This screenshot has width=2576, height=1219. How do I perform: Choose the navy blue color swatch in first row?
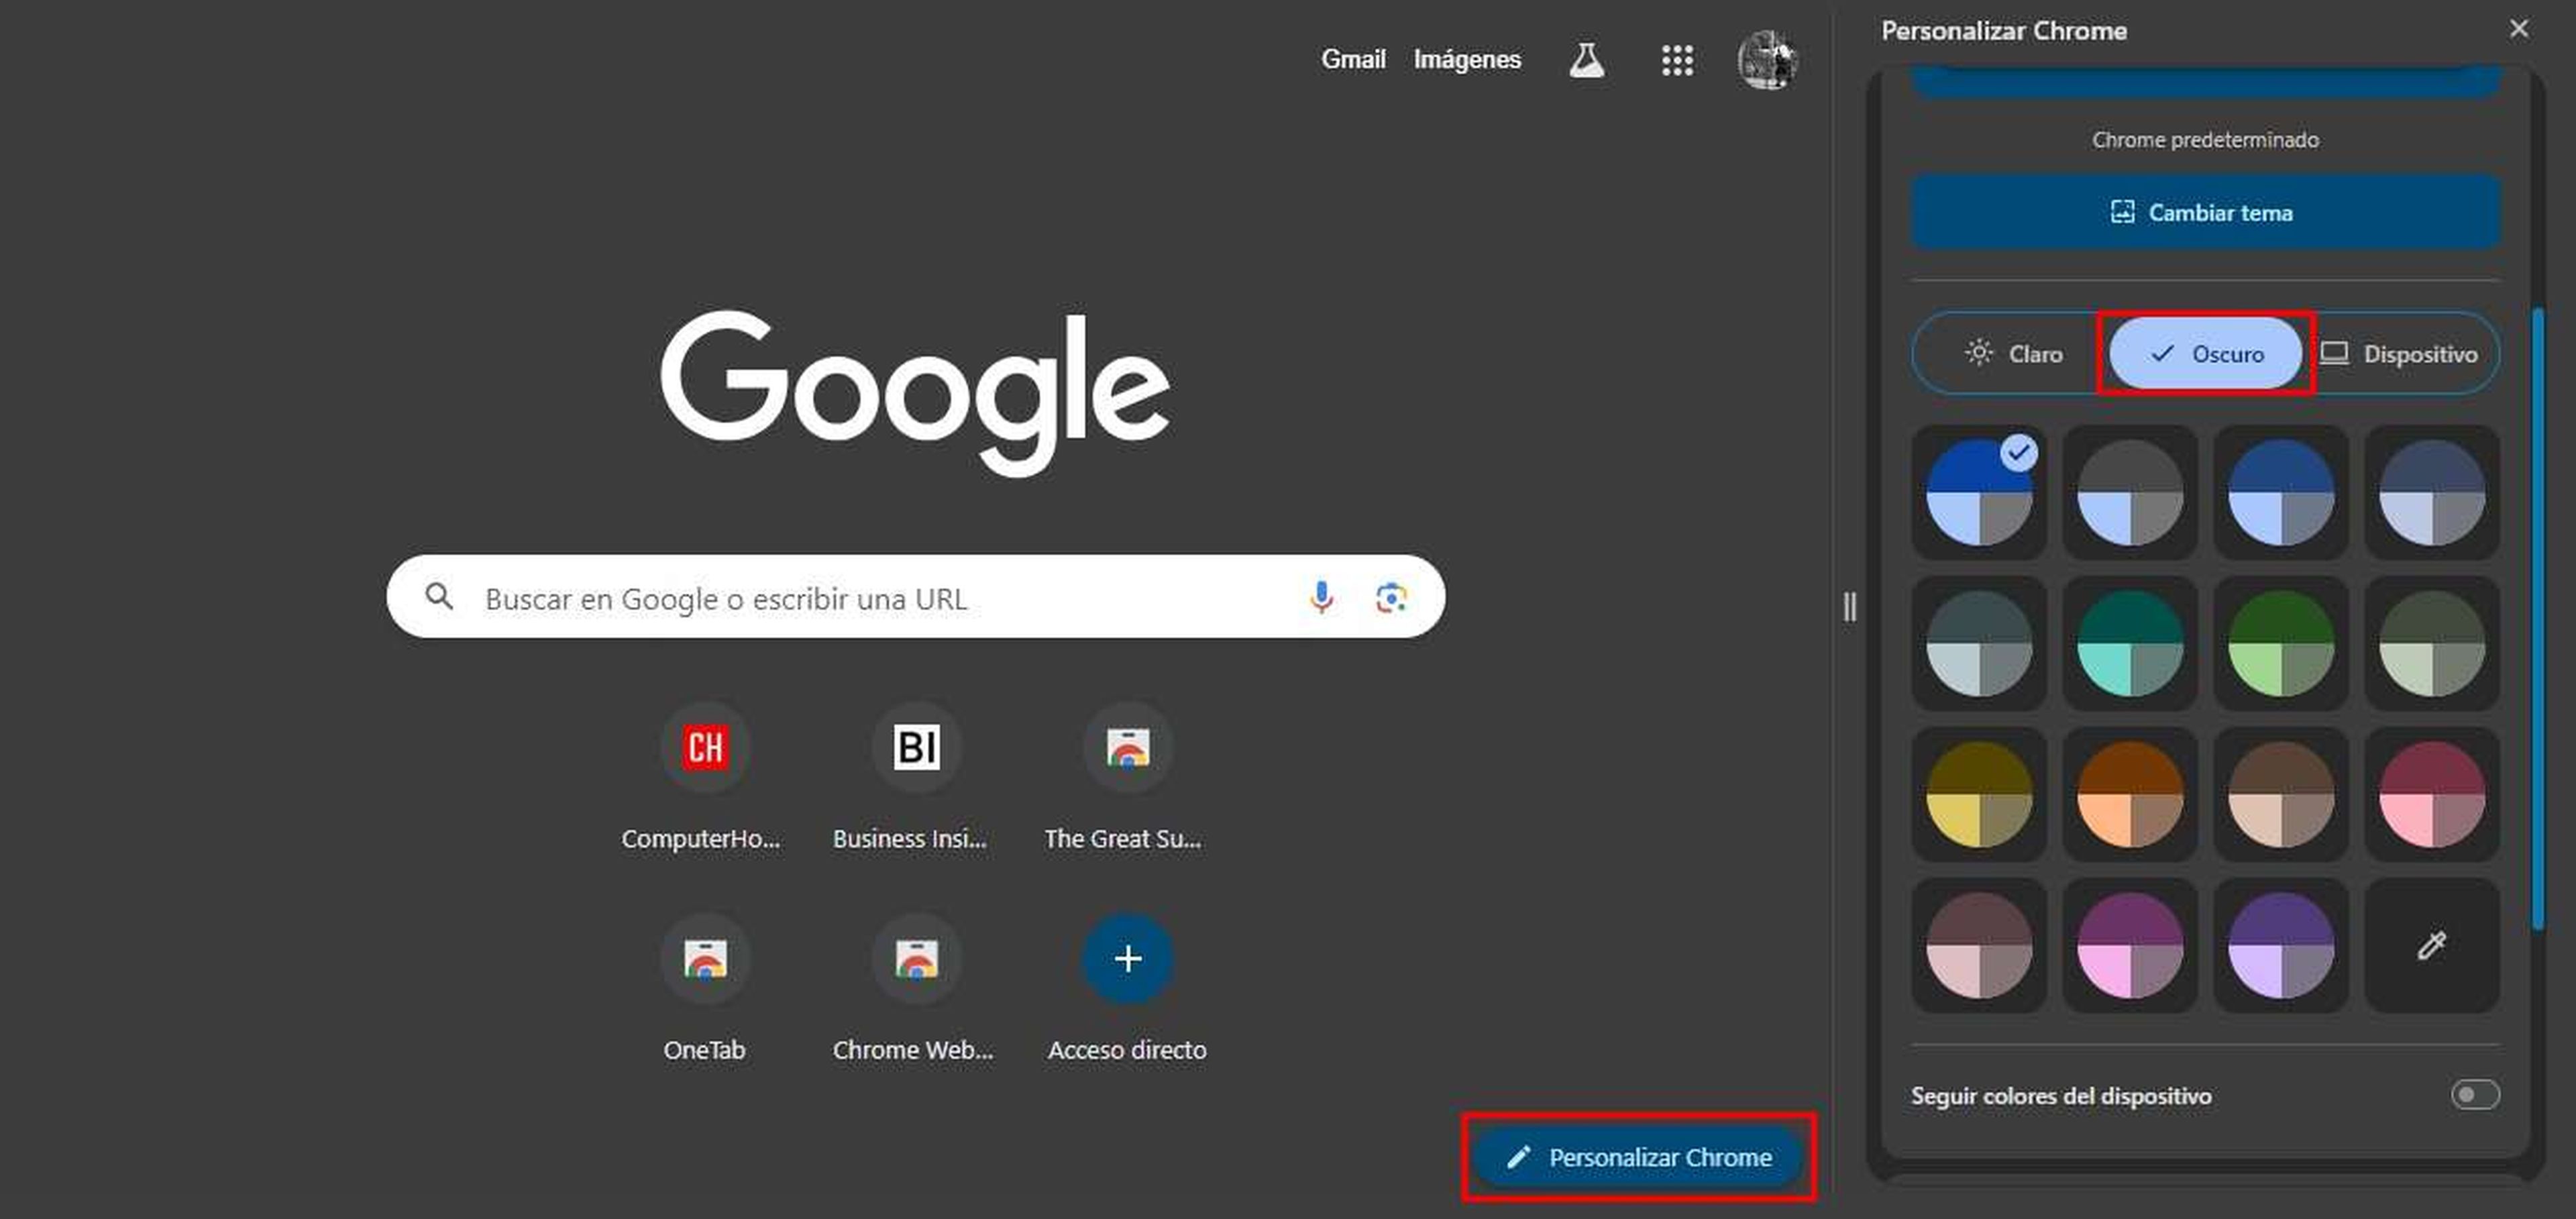[2281, 492]
